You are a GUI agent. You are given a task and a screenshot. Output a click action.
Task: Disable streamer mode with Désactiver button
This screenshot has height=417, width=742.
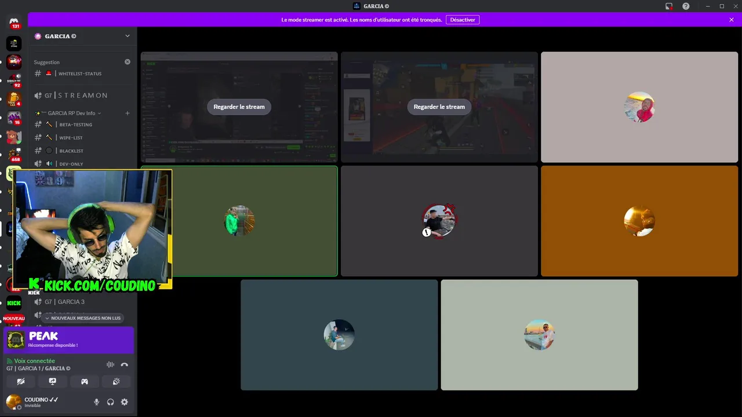click(463, 20)
